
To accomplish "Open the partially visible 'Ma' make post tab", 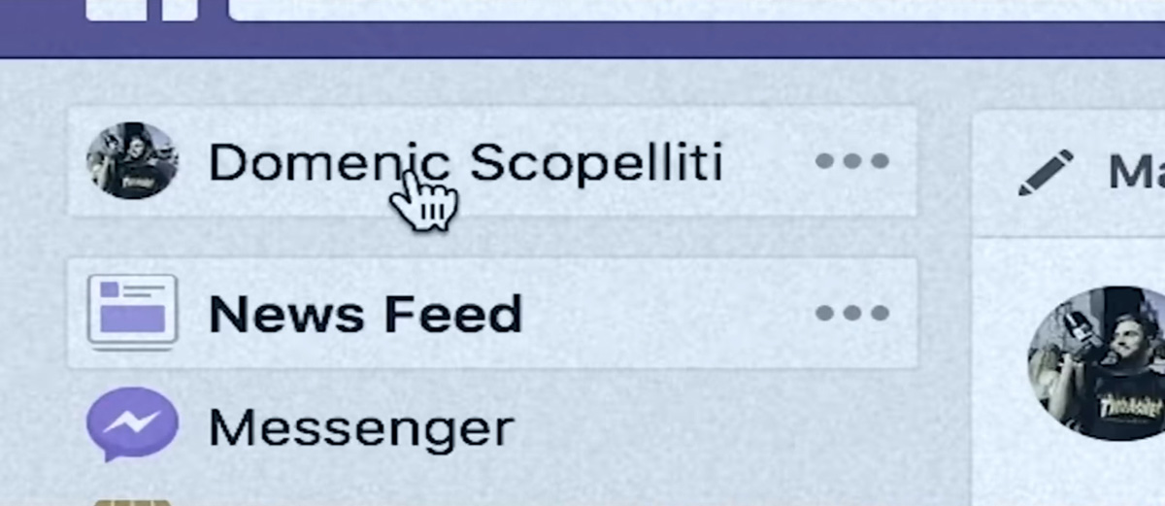I will coord(1136,172).
